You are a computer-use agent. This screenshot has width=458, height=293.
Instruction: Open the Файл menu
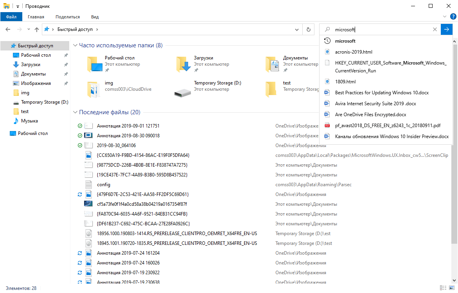point(11,16)
